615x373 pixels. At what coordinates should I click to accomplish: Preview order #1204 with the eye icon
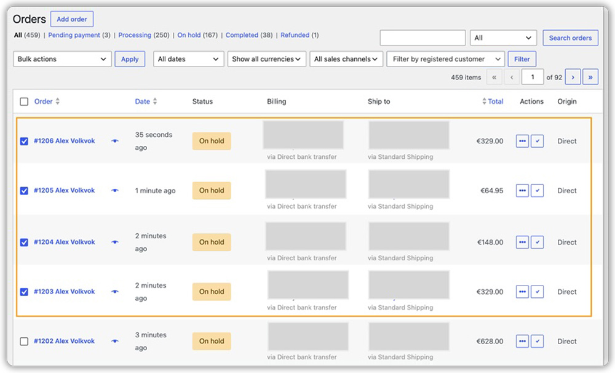point(114,243)
